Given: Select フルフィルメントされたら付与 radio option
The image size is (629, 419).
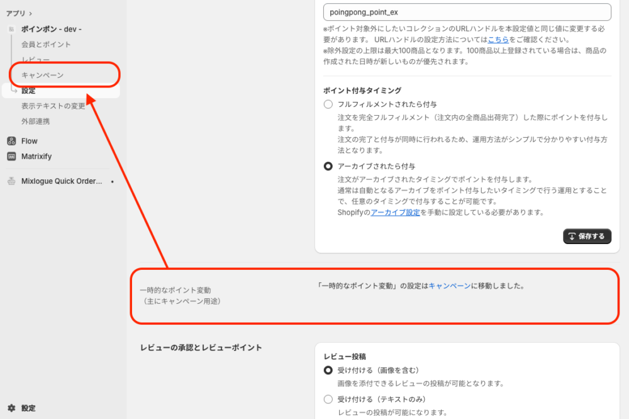Looking at the screenshot, I should pos(328,104).
